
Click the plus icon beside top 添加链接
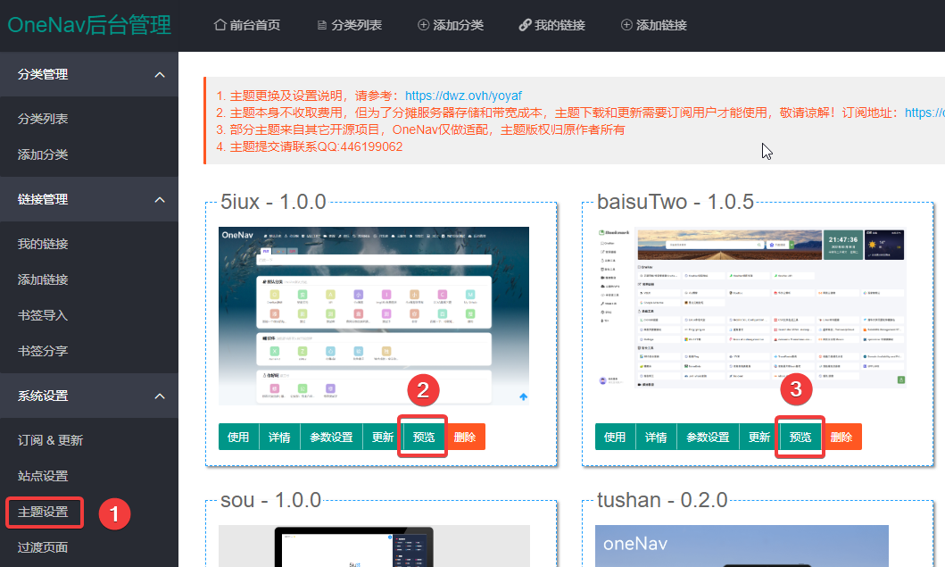click(x=626, y=25)
